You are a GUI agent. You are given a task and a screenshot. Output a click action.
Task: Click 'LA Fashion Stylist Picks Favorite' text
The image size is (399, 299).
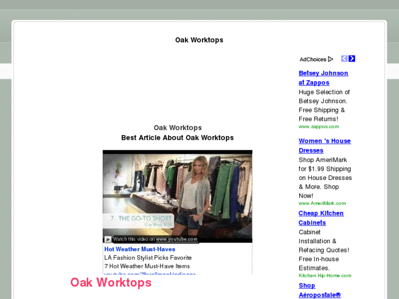(x=148, y=258)
